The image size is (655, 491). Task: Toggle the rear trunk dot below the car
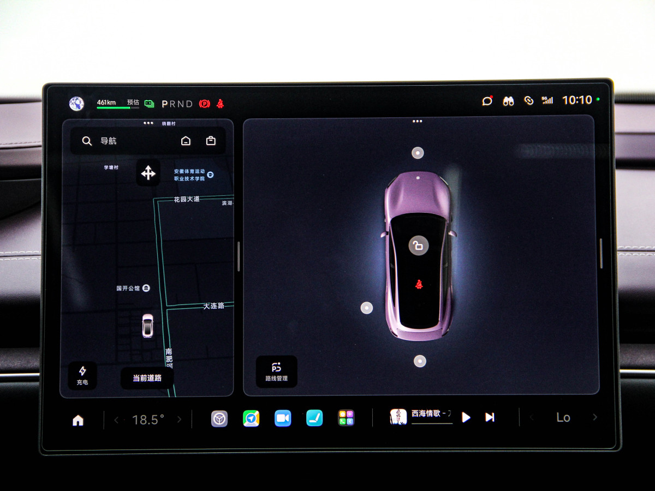coord(419,361)
